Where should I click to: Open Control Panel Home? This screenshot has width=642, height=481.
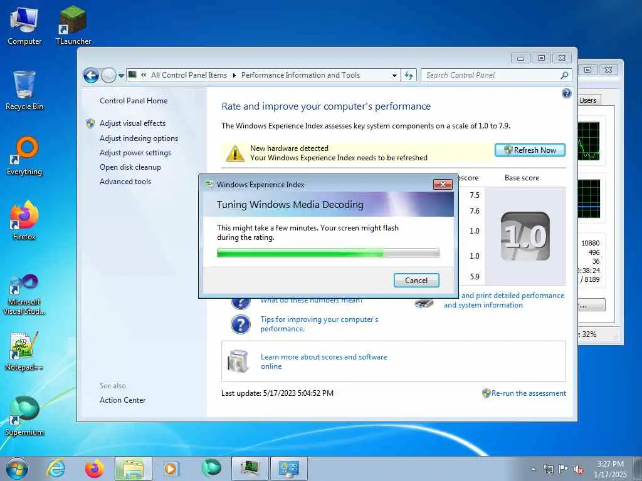click(x=134, y=101)
